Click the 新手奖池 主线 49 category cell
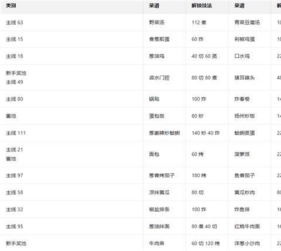 click(x=71, y=78)
